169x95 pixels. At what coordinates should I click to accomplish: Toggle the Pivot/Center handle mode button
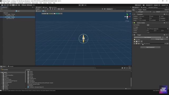(x=24, y=5)
